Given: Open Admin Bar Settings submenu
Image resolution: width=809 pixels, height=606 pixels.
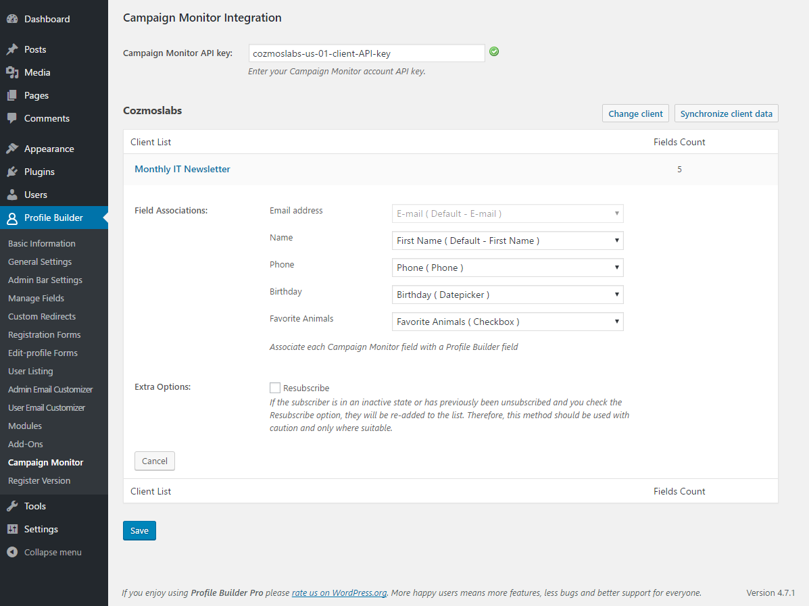Looking at the screenshot, I should click(45, 280).
